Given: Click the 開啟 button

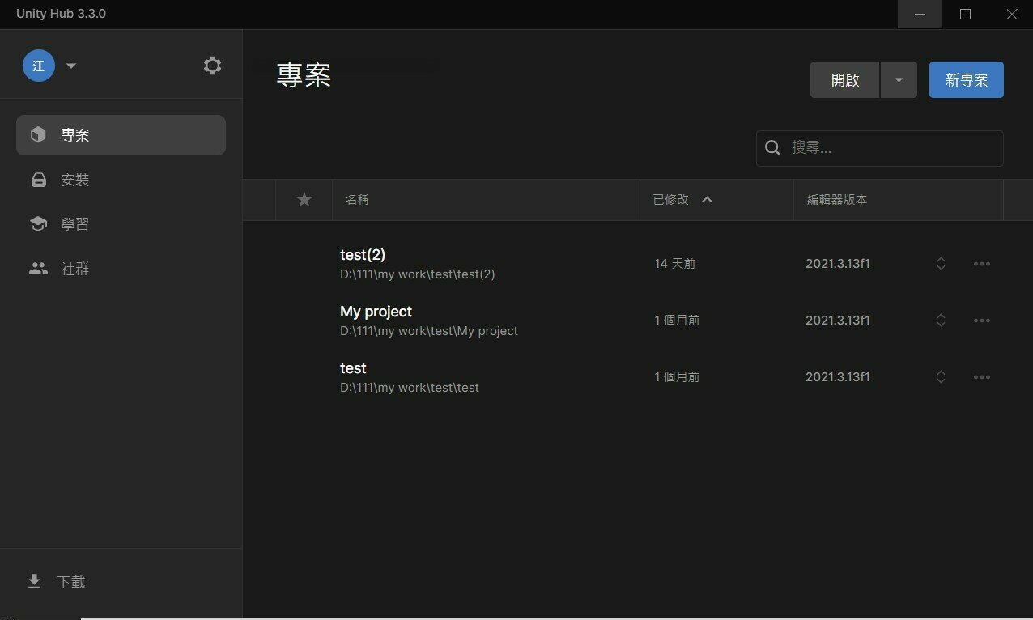Looking at the screenshot, I should [x=844, y=80].
